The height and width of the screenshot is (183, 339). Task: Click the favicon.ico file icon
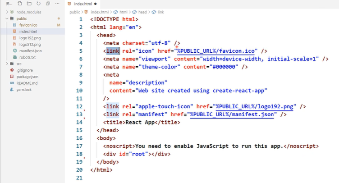coord(14,25)
